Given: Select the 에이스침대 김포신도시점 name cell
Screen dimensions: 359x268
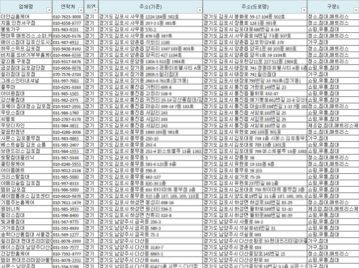Looking at the screenshot, I should 26,42.
